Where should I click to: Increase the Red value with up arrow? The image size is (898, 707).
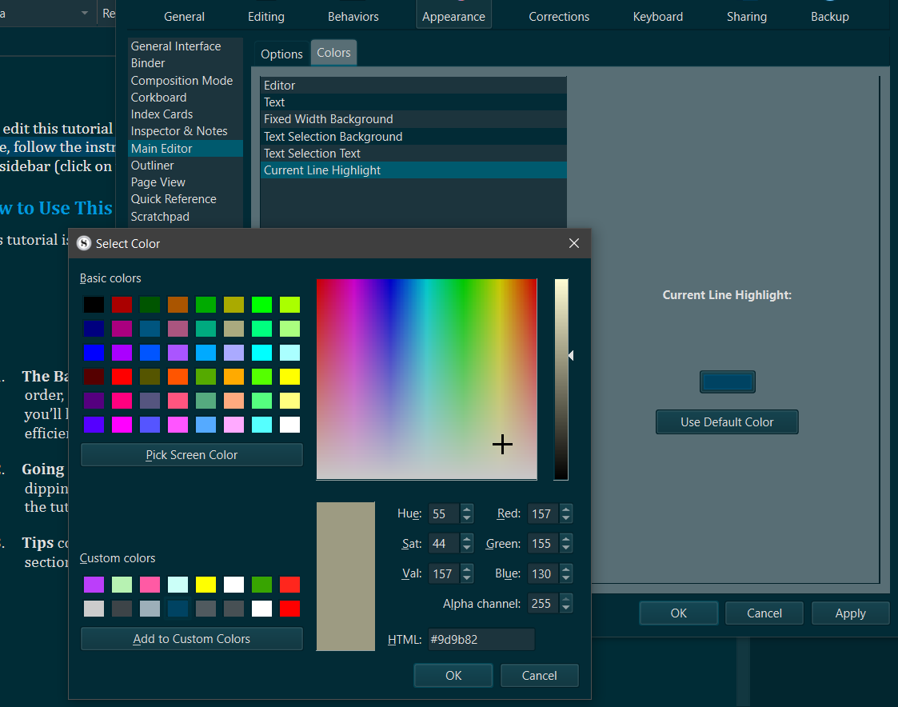coord(566,509)
